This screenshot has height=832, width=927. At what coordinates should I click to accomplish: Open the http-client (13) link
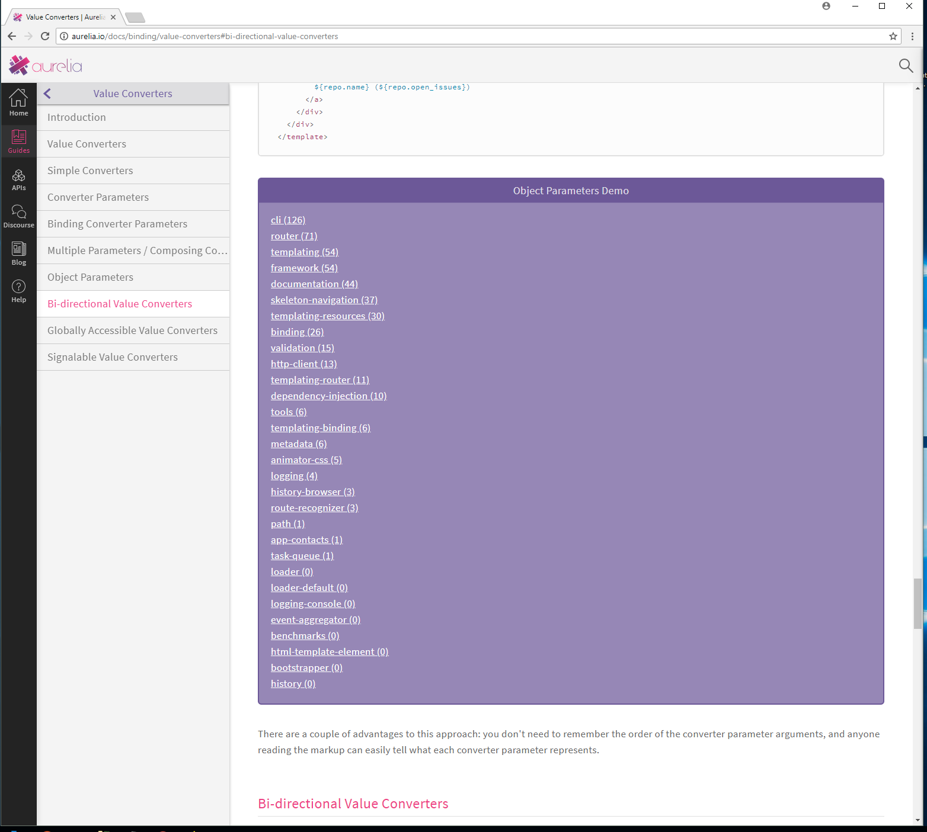[303, 364]
